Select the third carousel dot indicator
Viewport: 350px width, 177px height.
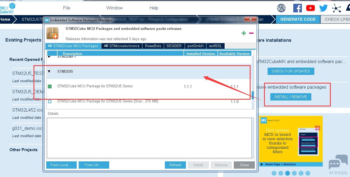(x=288, y=173)
